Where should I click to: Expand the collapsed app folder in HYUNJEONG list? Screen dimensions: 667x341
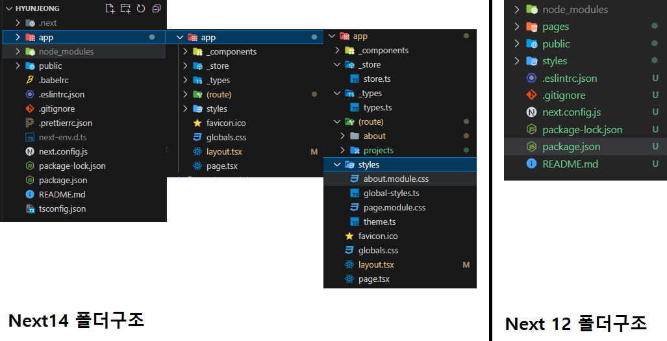tap(18, 38)
